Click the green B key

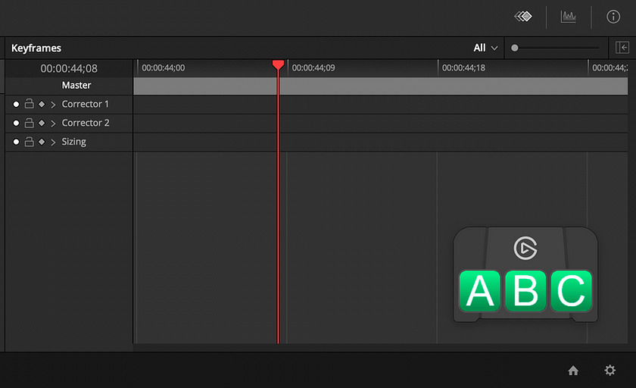click(x=525, y=291)
